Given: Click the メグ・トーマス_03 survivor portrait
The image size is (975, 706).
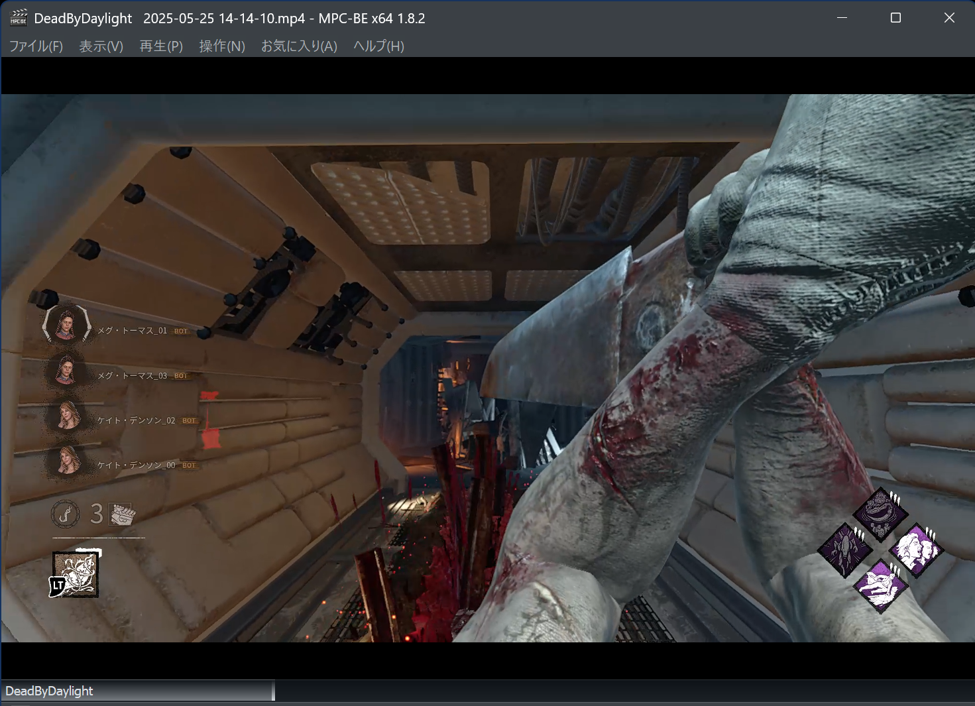Looking at the screenshot, I should pyautogui.click(x=66, y=371).
